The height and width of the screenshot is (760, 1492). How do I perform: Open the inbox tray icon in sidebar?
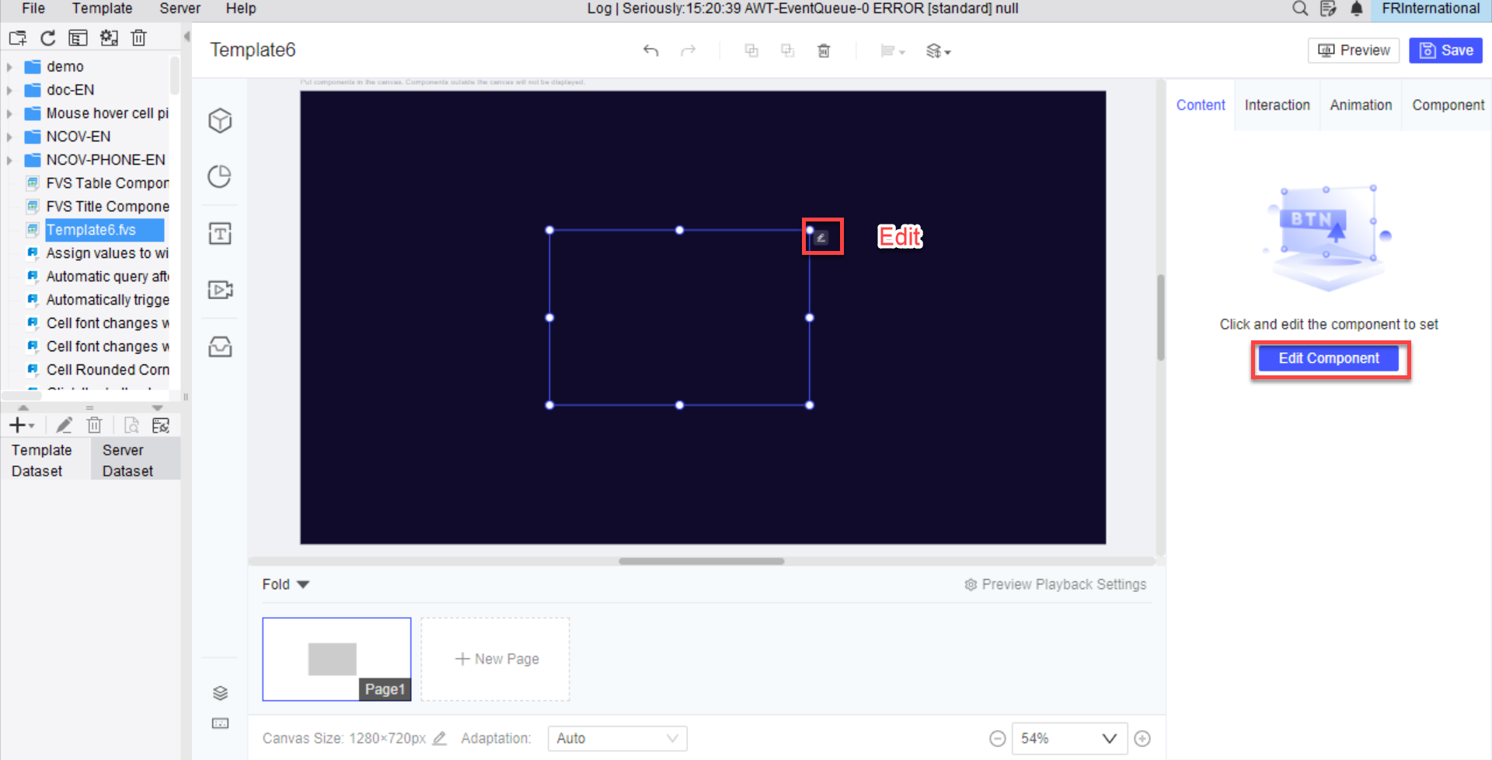(x=220, y=347)
